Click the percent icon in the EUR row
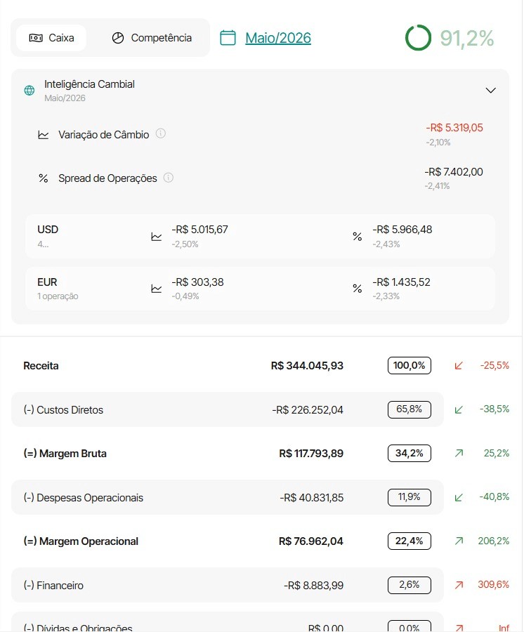Screen dimensions: 524x632 coord(357,289)
